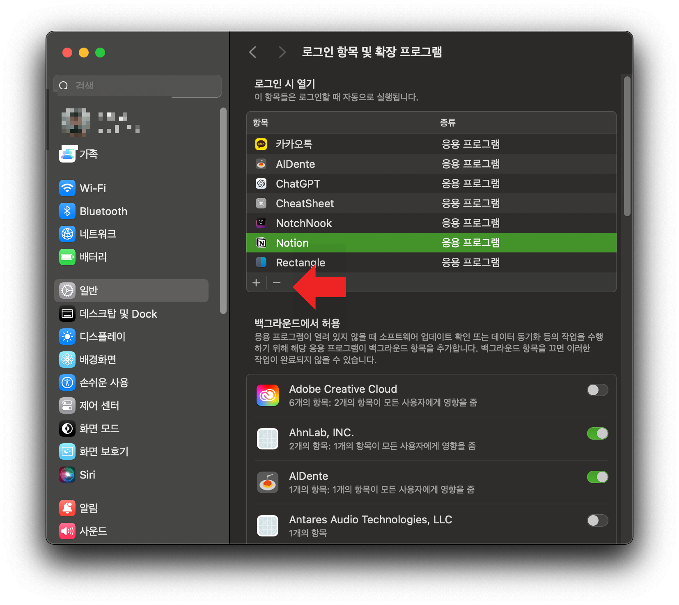Sort by the 종류 column header

447,123
